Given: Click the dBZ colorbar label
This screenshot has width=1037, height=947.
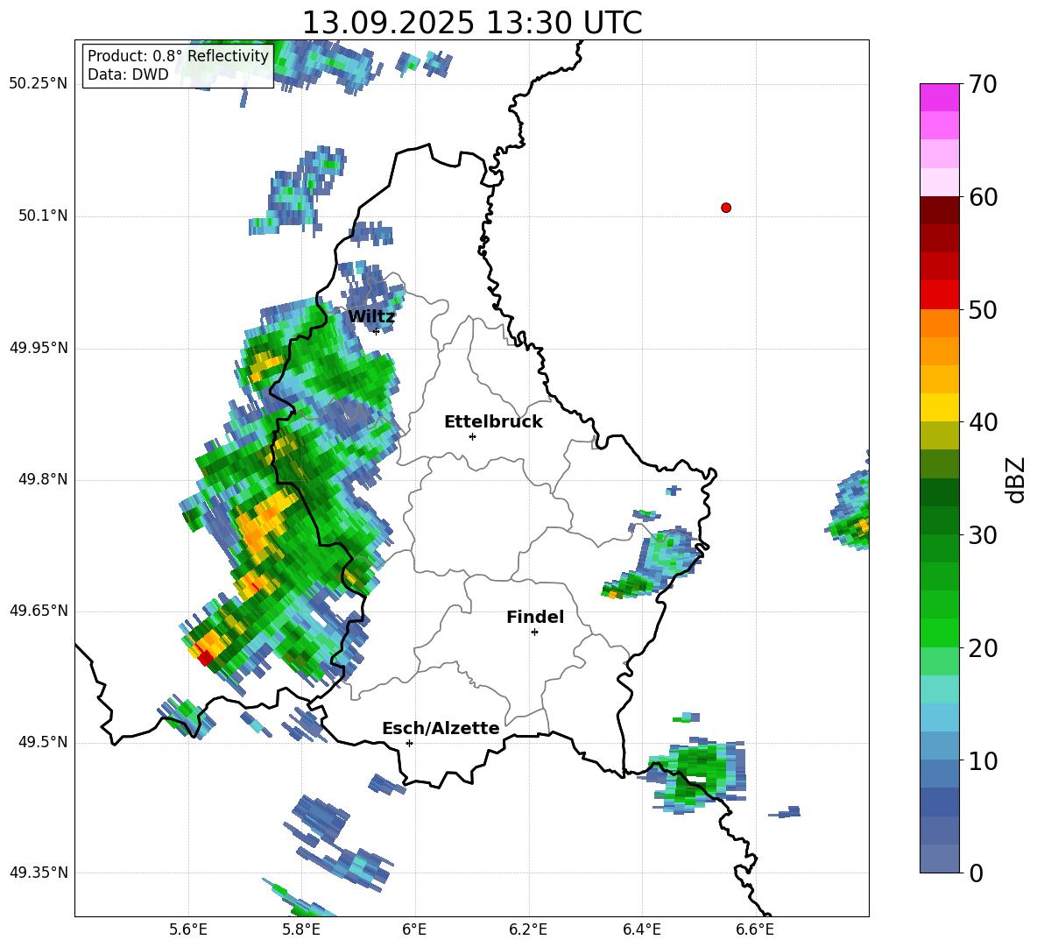Looking at the screenshot, I should (1017, 479).
